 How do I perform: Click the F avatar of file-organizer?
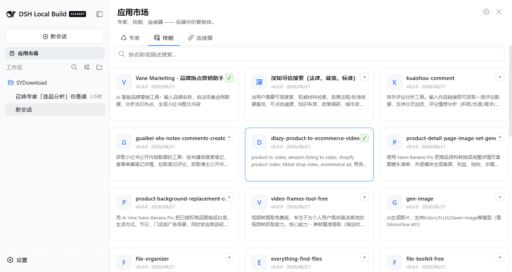tap(124, 262)
